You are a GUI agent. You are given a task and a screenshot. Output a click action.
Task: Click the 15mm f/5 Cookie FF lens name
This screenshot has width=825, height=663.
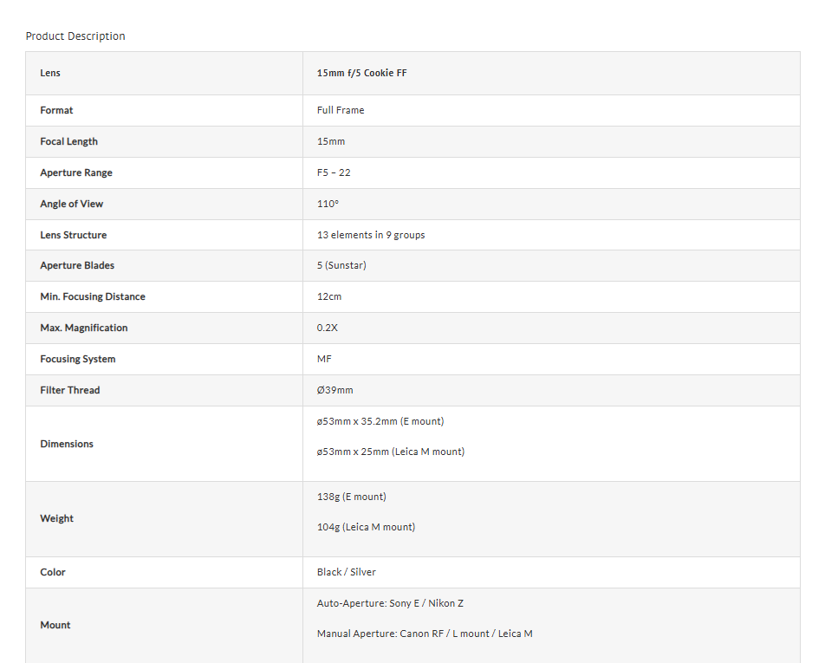tap(361, 73)
